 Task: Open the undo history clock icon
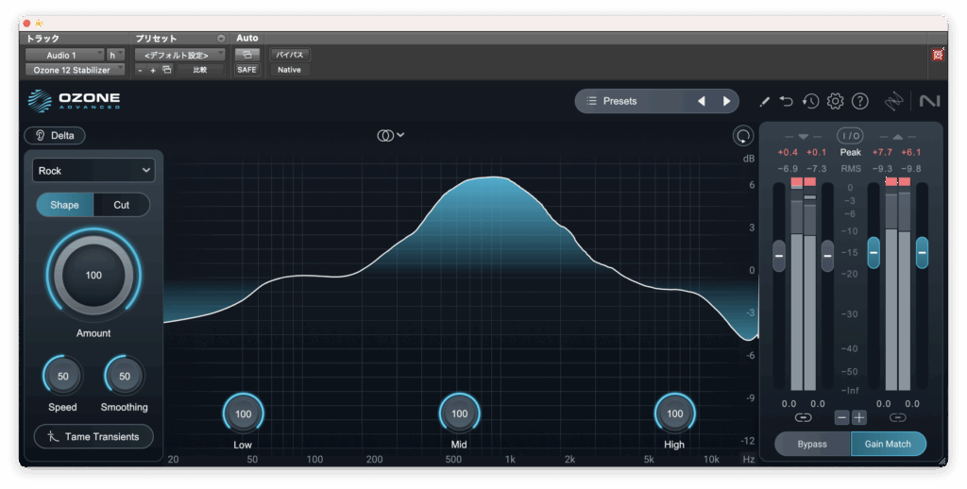click(x=810, y=101)
